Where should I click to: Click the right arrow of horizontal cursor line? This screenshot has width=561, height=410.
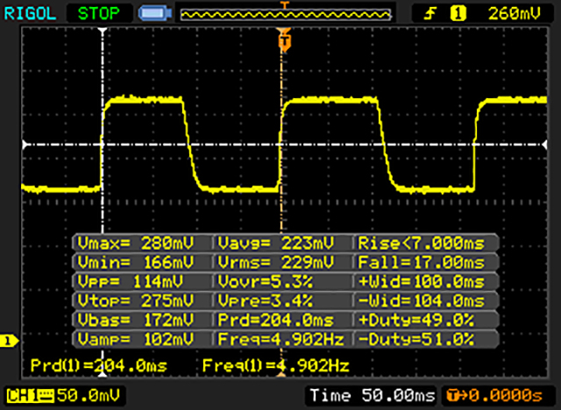[544, 145]
